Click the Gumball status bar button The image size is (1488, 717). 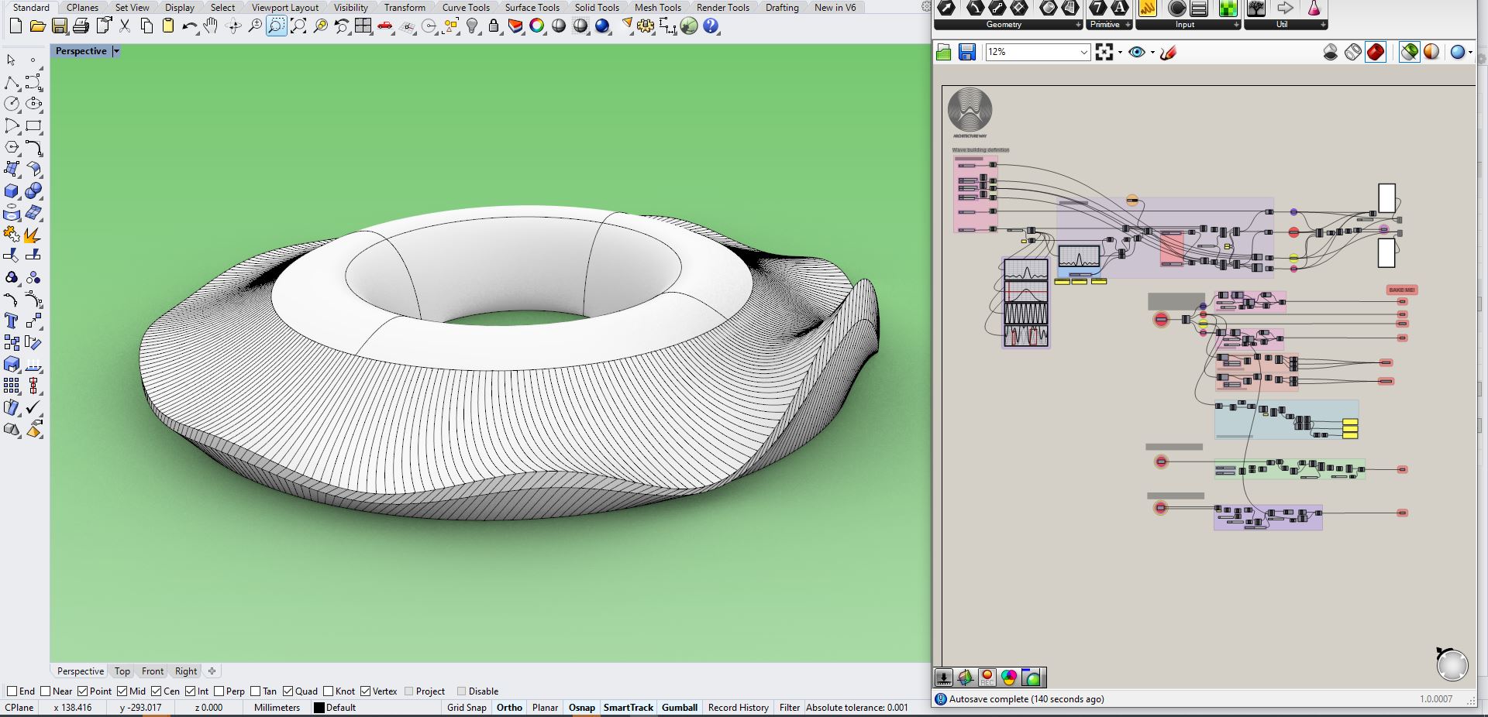679,708
